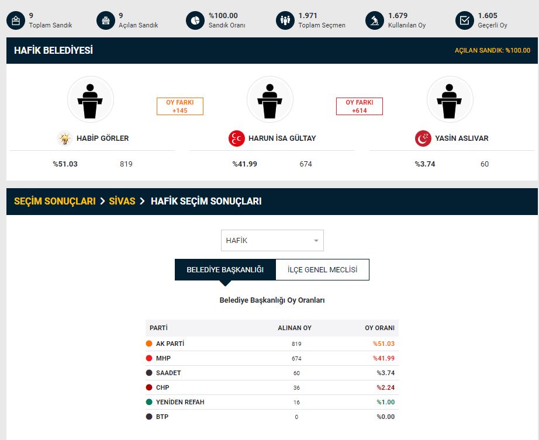Click Habip Görler's candidate avatar

coord(91,99)
